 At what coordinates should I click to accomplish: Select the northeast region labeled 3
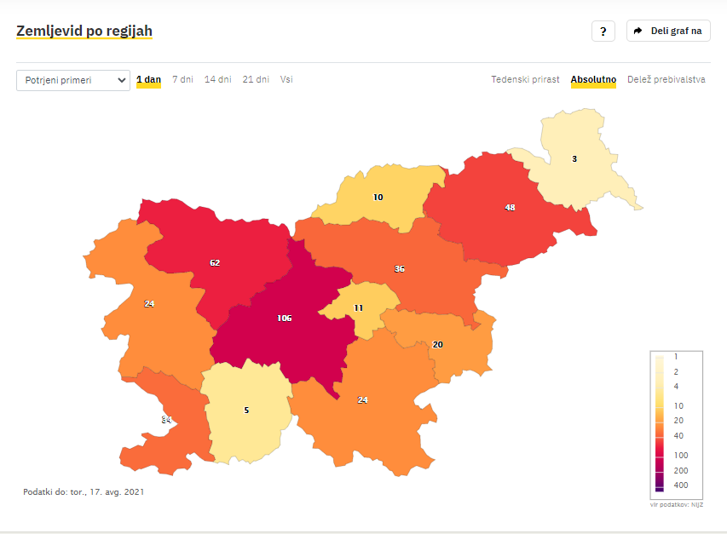tap(574, 159)
